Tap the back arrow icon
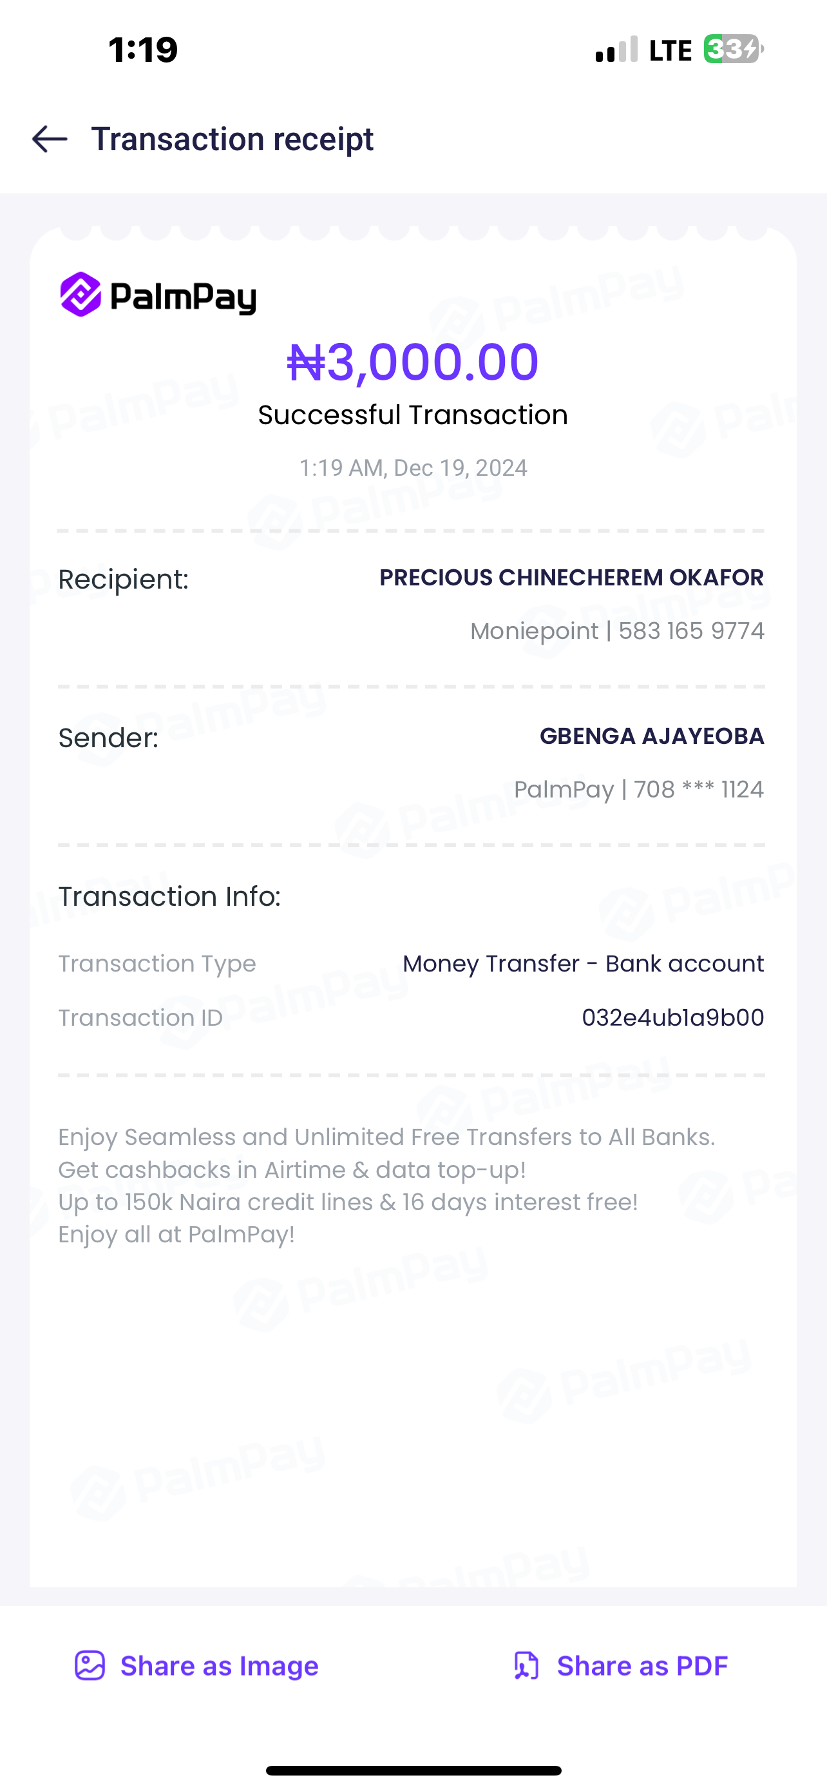827x1791 pixels. [50, 139]
